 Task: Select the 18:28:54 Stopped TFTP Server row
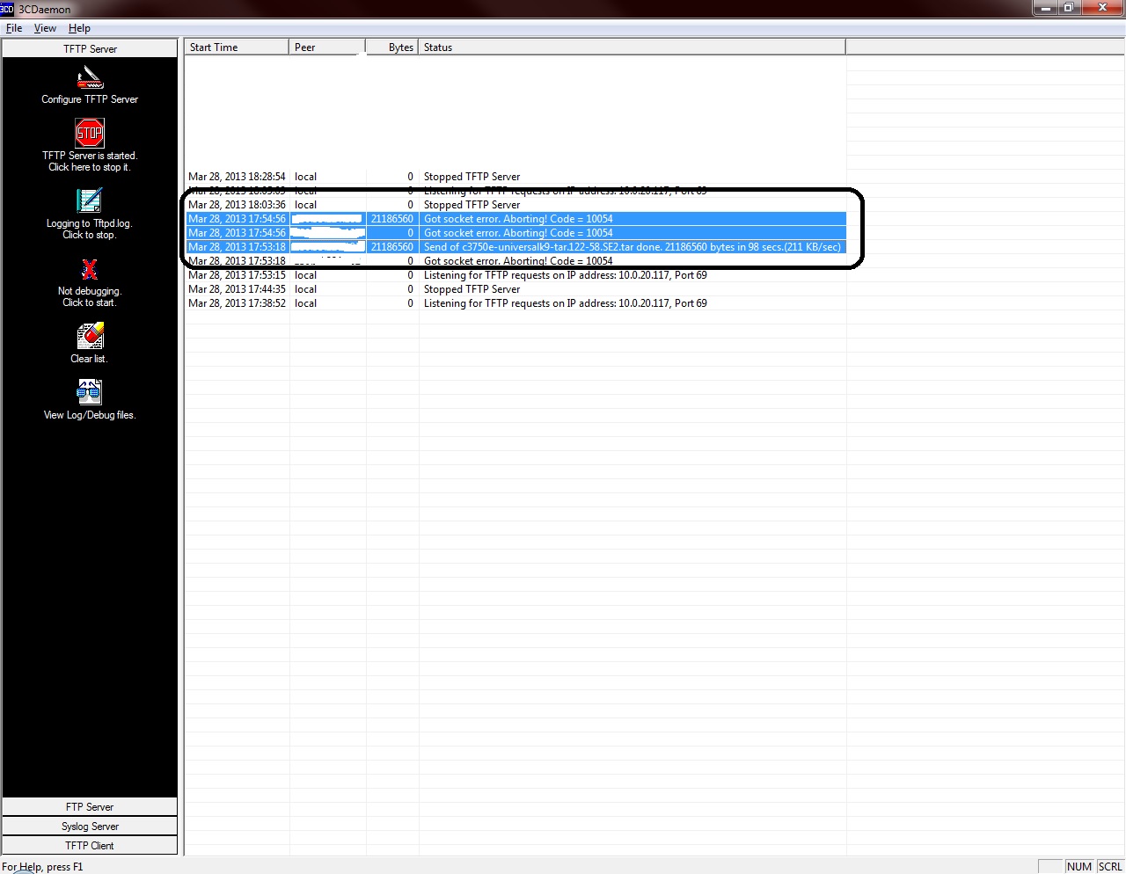click(x=515, y=177)
